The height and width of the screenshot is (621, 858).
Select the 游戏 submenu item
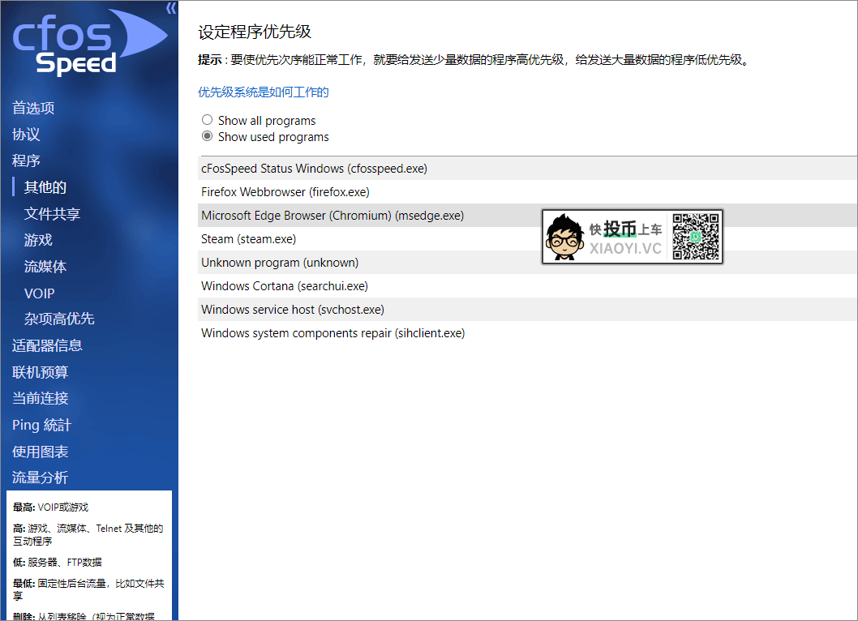[38, 240]
